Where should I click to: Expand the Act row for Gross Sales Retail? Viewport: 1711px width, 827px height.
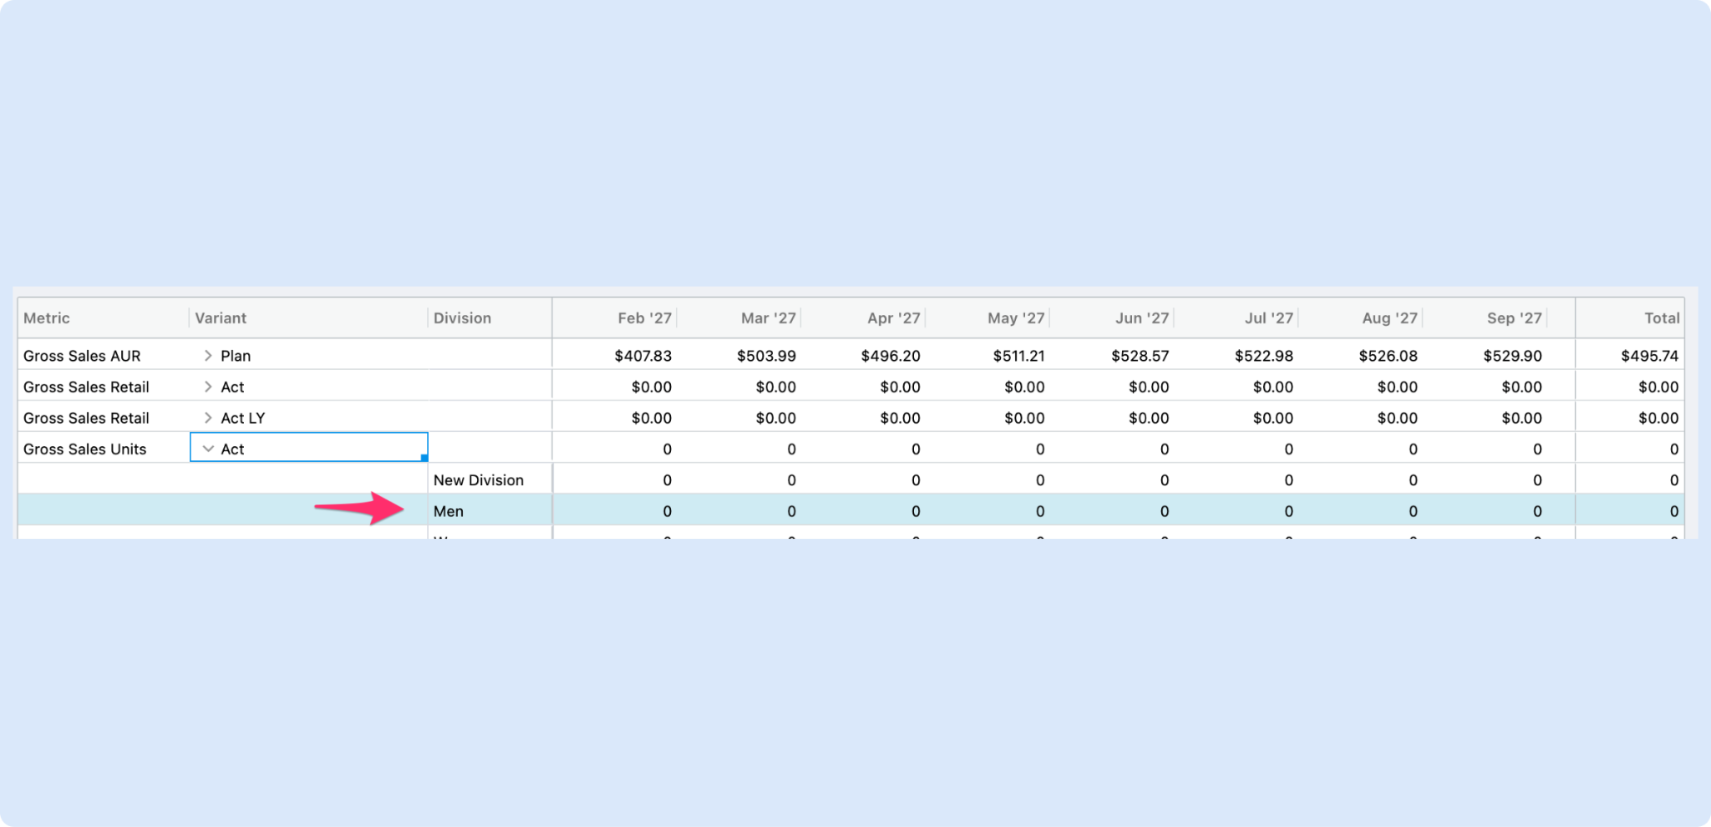click(208, 387)
